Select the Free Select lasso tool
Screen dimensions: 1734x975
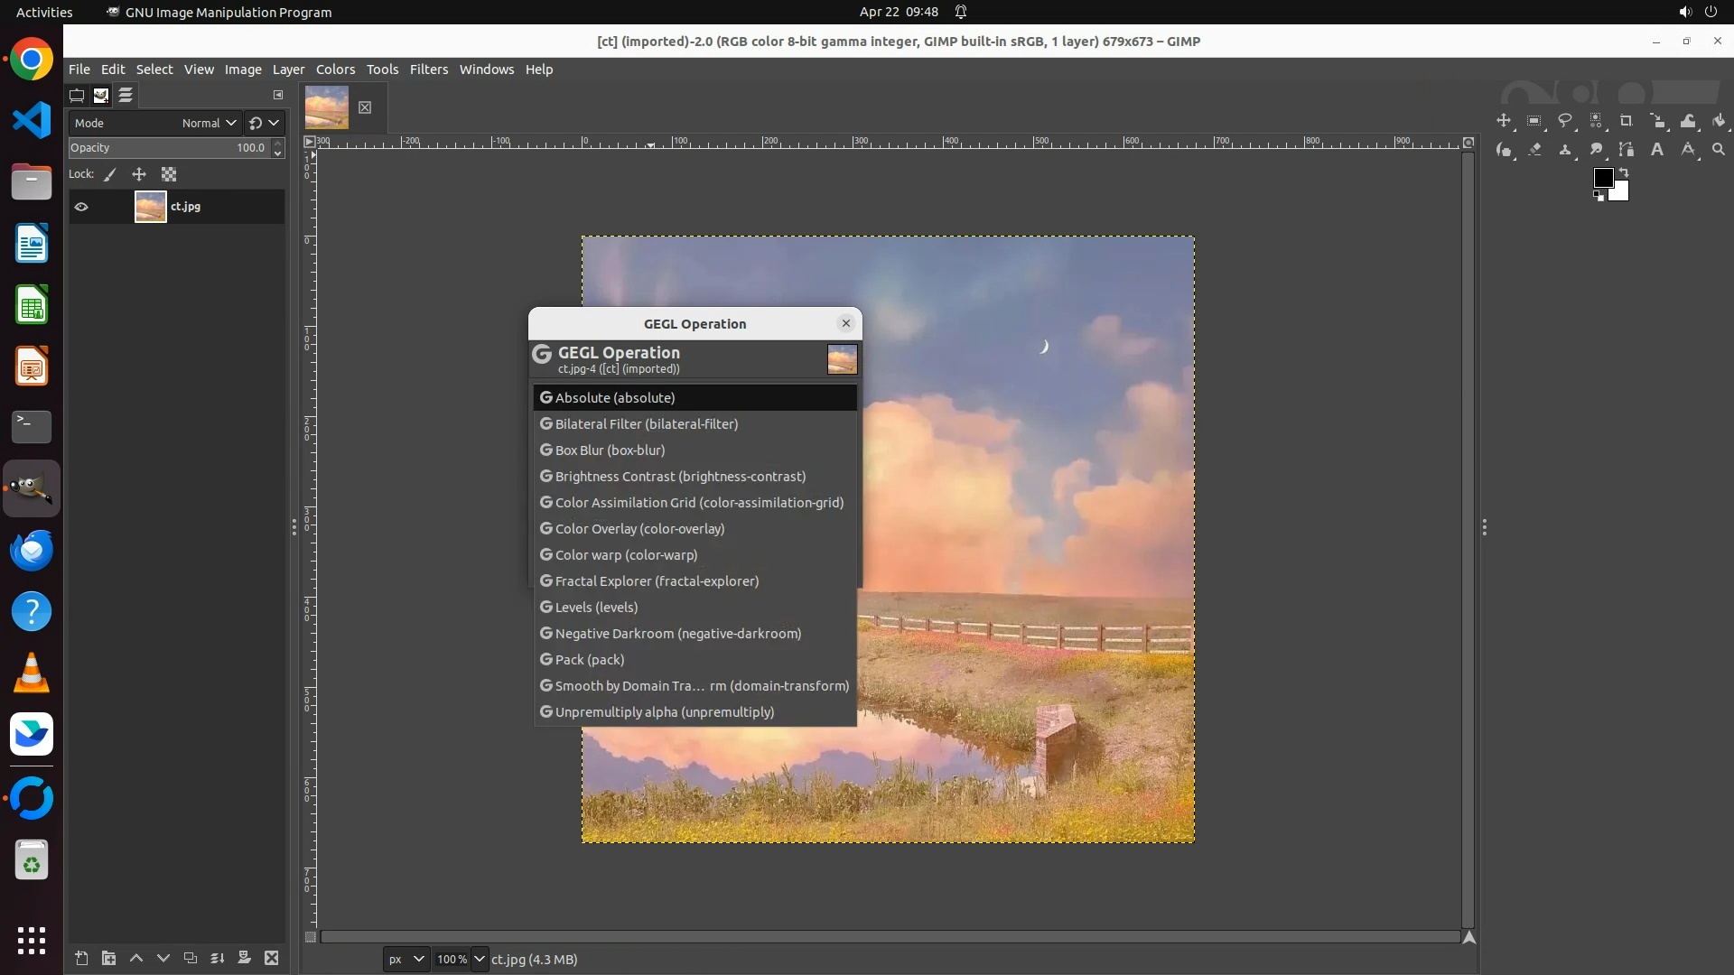(1565, 121)
